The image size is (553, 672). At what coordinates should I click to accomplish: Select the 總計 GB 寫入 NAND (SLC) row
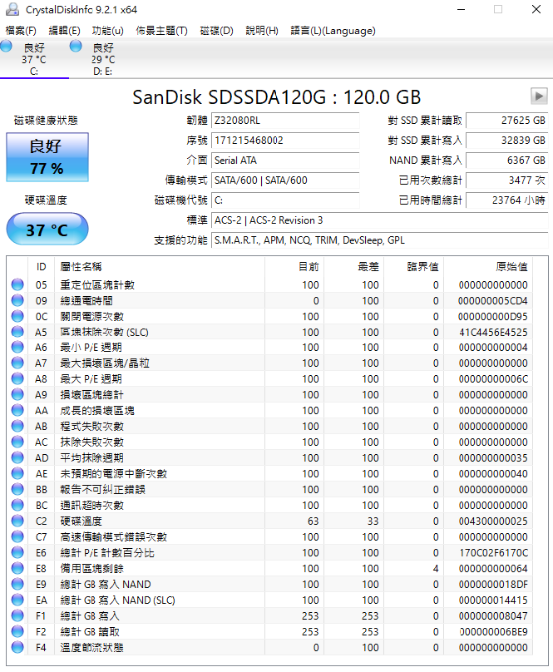click(x=269, y=600)
